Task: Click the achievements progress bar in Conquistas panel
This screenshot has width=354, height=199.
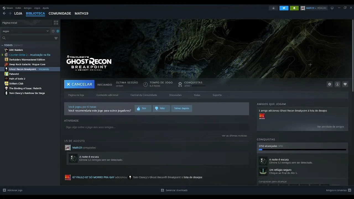Action: coord(302,150)
